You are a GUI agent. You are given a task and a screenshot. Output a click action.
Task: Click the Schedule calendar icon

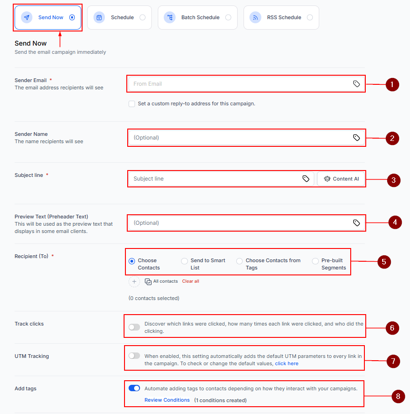[99, 17]
